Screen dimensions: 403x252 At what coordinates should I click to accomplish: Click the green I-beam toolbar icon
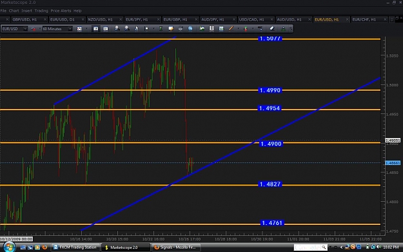pyautogui.click(x=161, y=29)
